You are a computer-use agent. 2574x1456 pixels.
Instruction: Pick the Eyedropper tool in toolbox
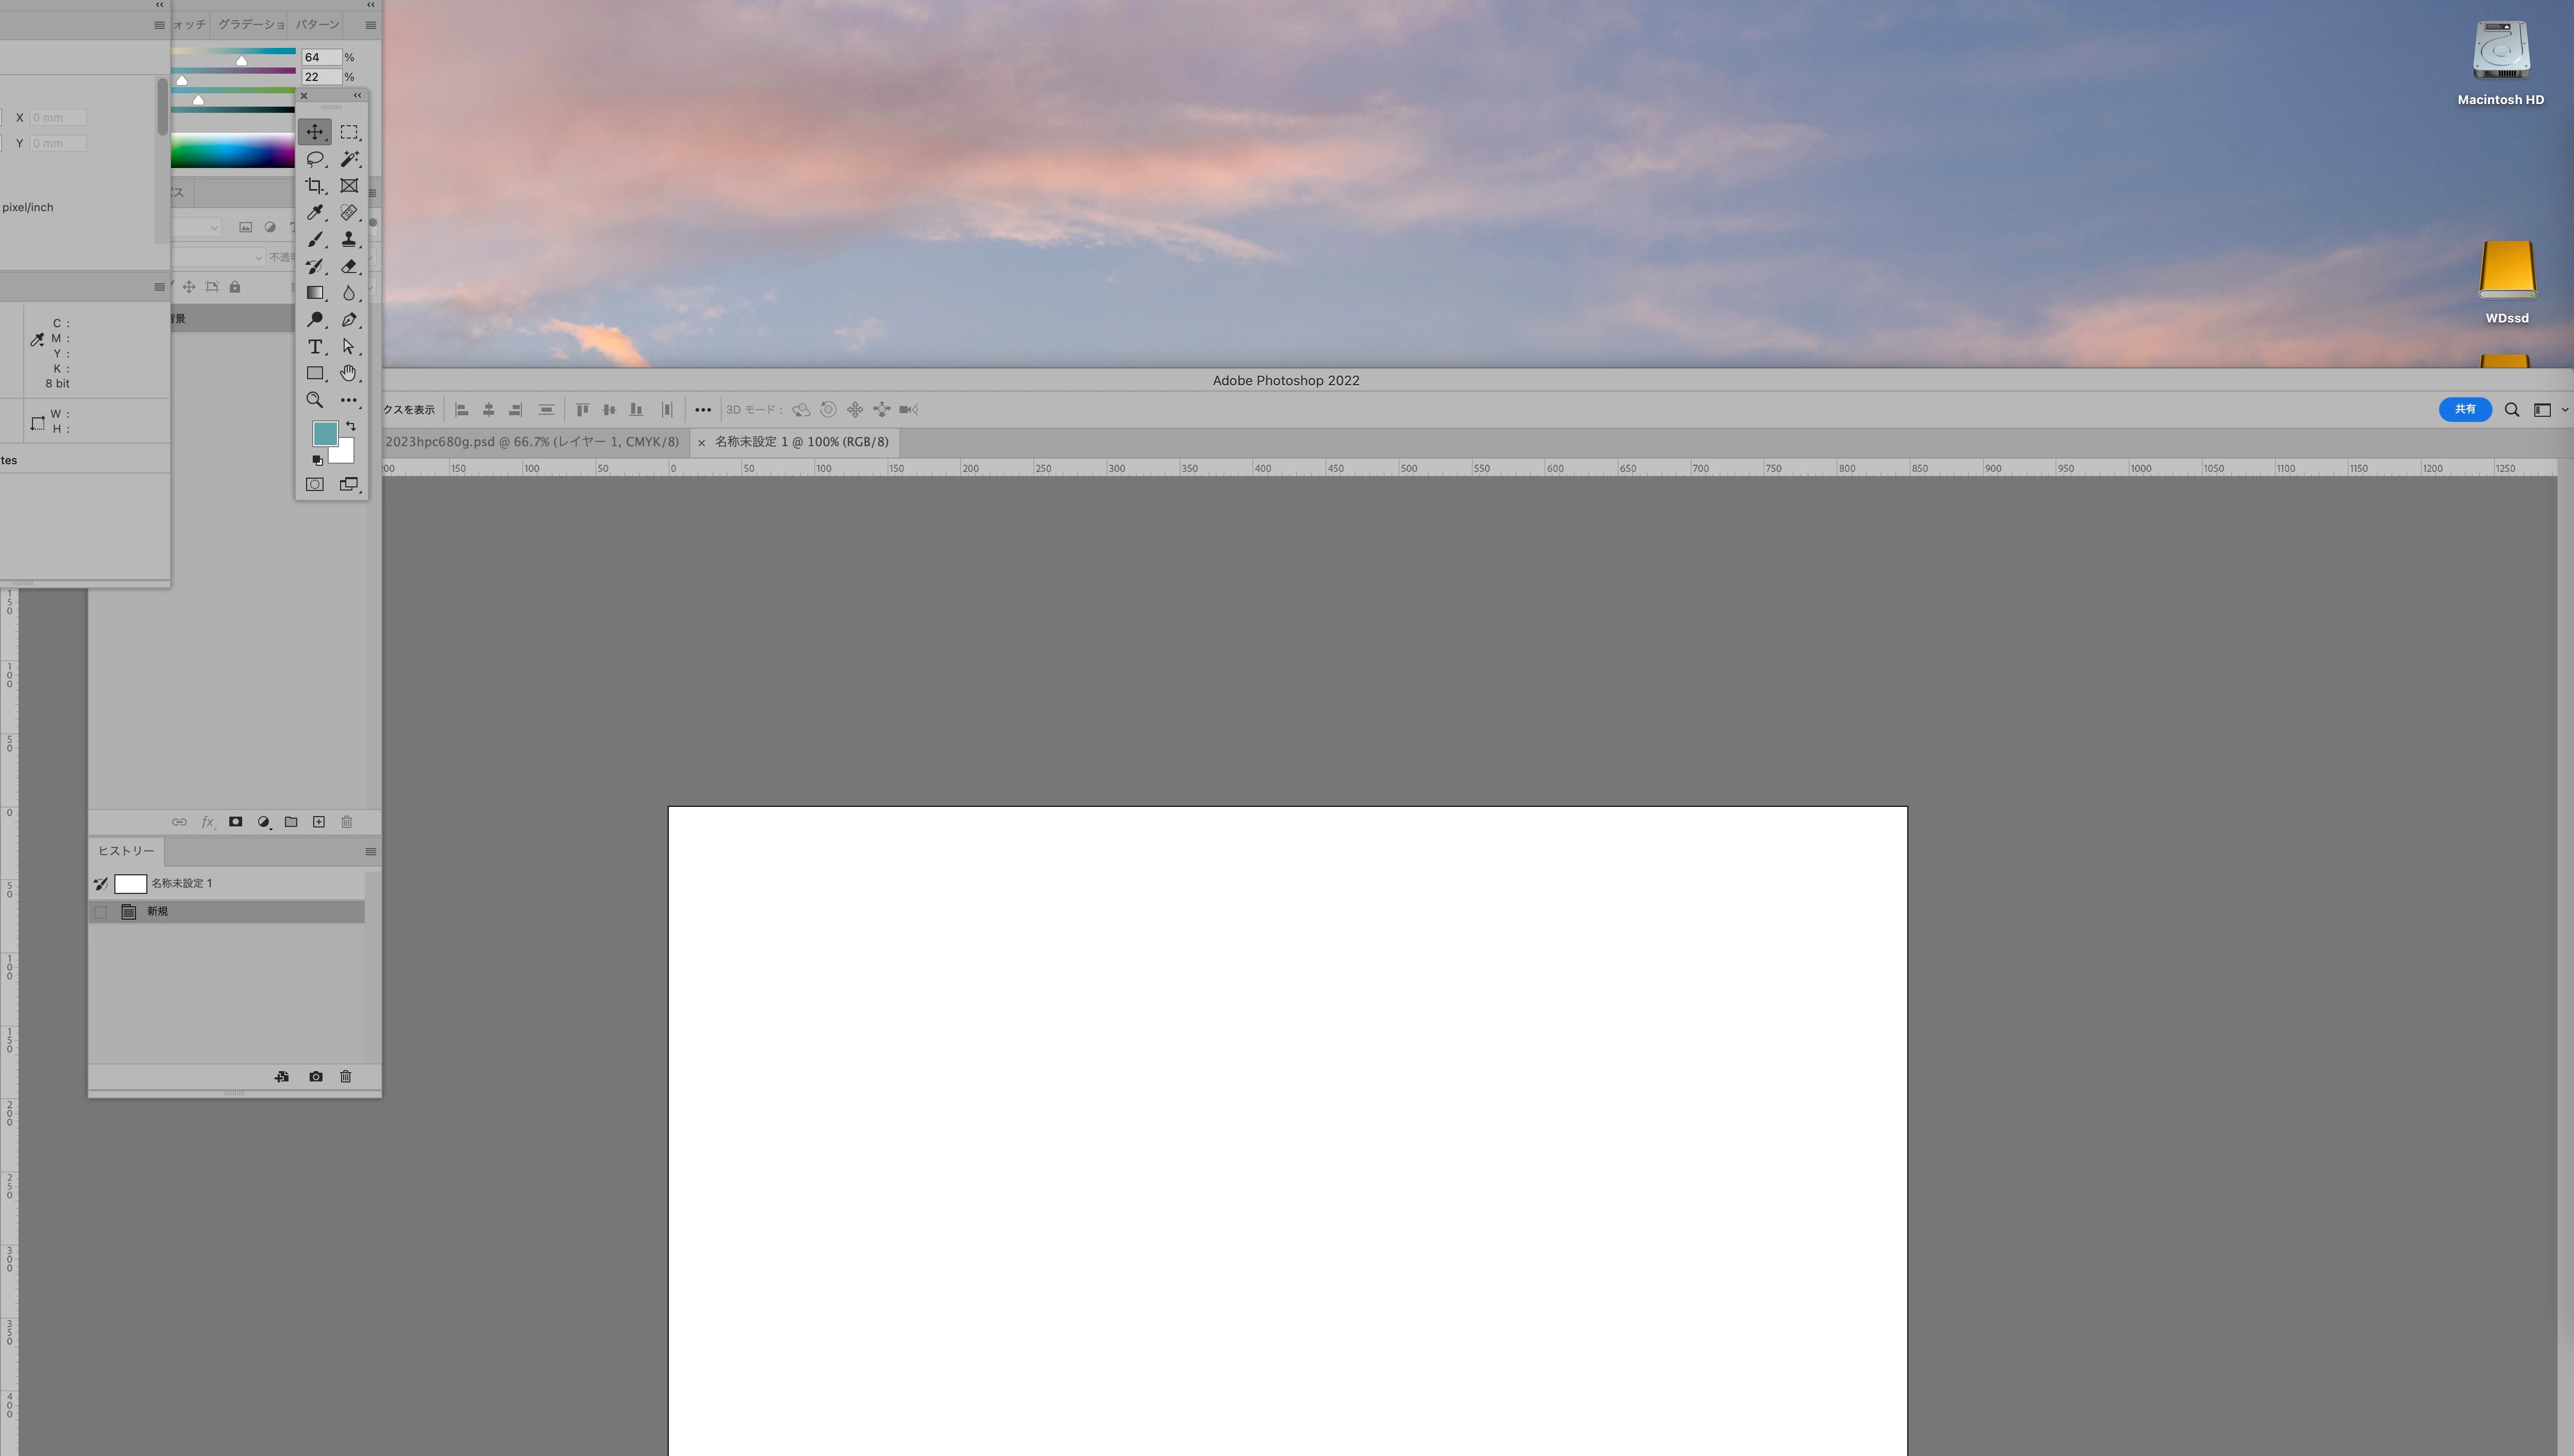pos(315,212)
